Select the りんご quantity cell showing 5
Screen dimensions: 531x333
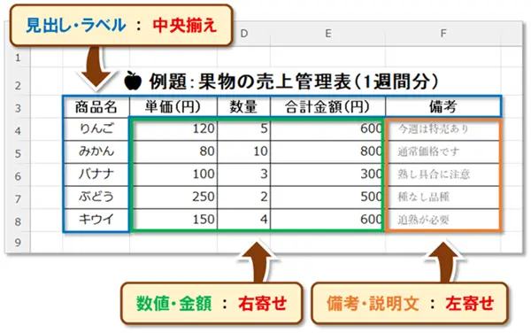click(x=243, y=129)
